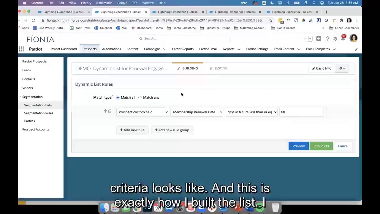This screenshot has height=214, width=380.
Task: Select the Match all radio button
Action: (118, 97)
